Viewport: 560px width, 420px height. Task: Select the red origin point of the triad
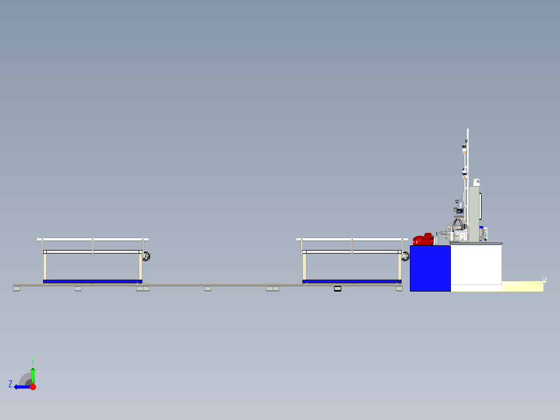(33, 386)
